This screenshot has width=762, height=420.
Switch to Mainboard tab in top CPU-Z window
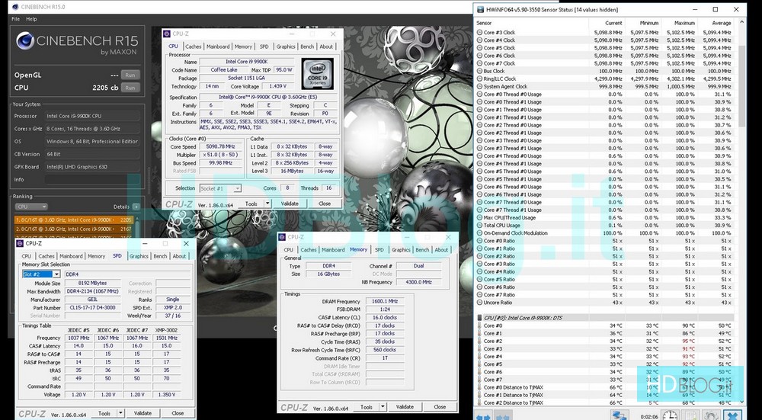pyautogui.click(x=218, y=46)
